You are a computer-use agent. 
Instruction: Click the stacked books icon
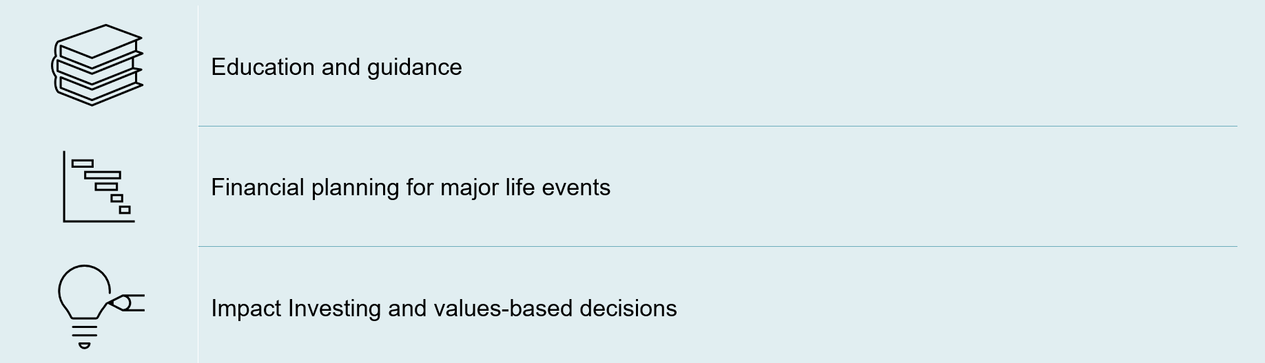(97, 65)
